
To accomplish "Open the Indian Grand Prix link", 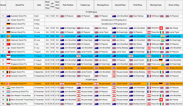I will click(17, 87).
